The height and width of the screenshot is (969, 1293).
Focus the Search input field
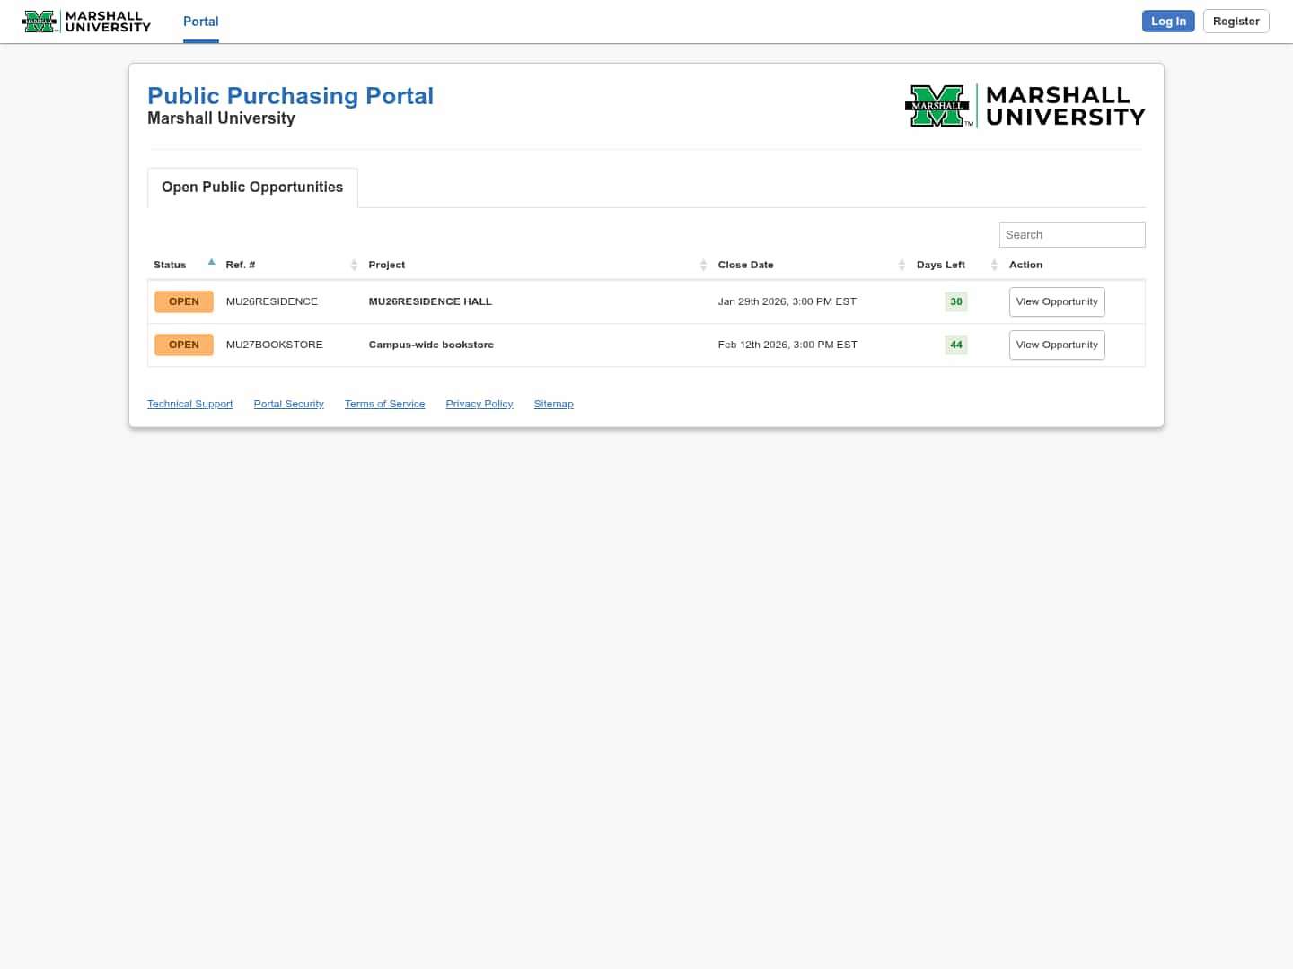pos(1071,235)
